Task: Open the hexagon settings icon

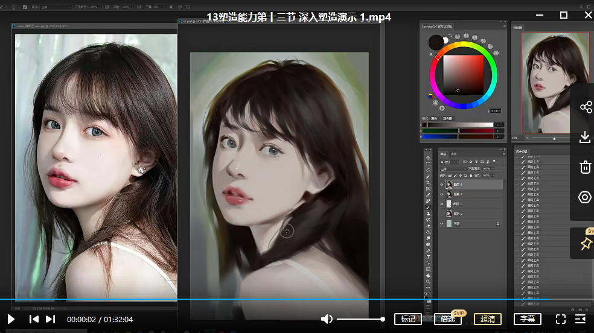Action: (x=585, y=197)
